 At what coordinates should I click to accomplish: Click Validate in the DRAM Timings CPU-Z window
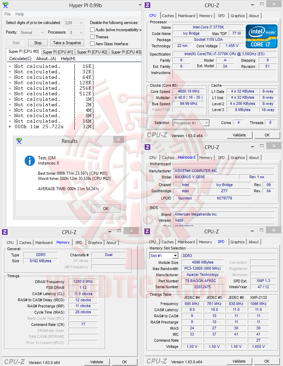click(x=97, y=362)
